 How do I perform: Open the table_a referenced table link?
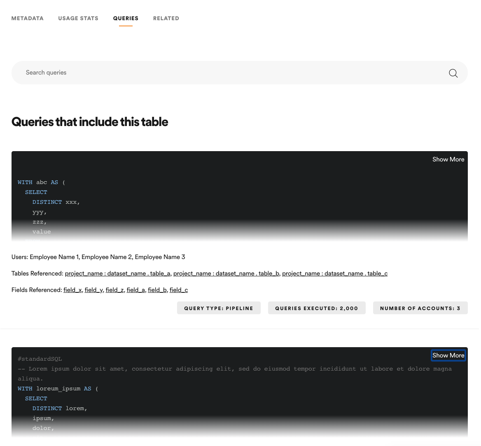[x=117, y=273]
